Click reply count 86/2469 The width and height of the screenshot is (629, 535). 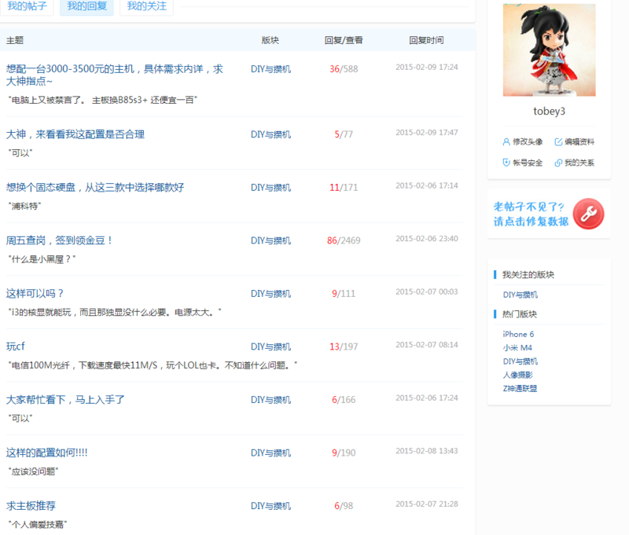click(x=344, y=240)
